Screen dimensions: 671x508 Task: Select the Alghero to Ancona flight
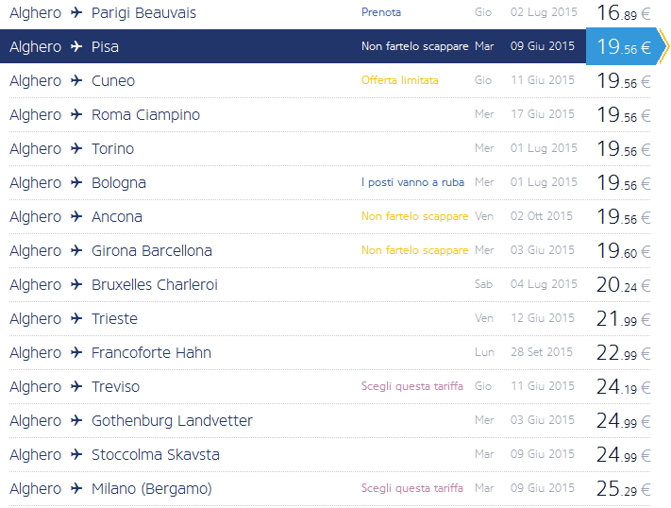(x=117, y=216)
